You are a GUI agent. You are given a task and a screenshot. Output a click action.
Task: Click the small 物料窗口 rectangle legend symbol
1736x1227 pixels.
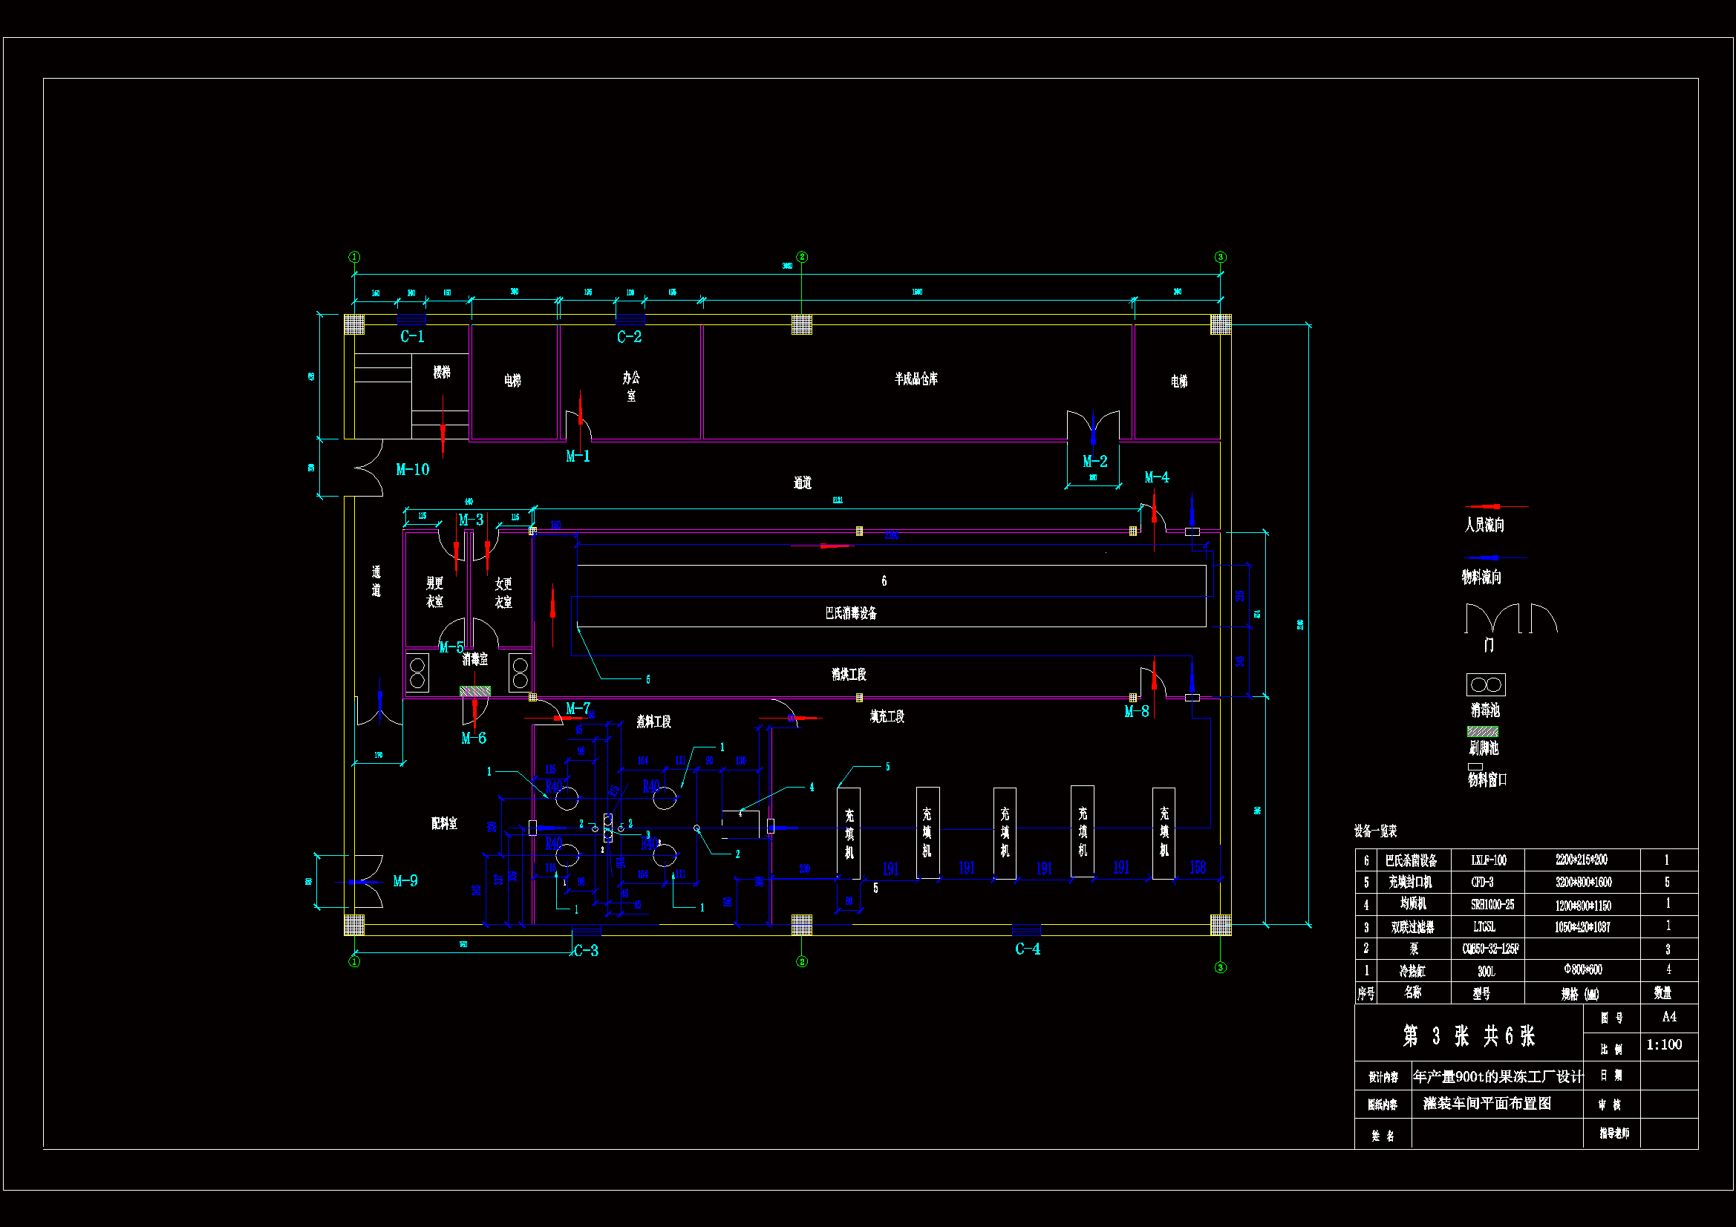(x=1475, y=767)
